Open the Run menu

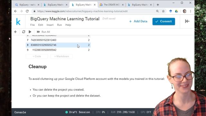click(59, 25)
